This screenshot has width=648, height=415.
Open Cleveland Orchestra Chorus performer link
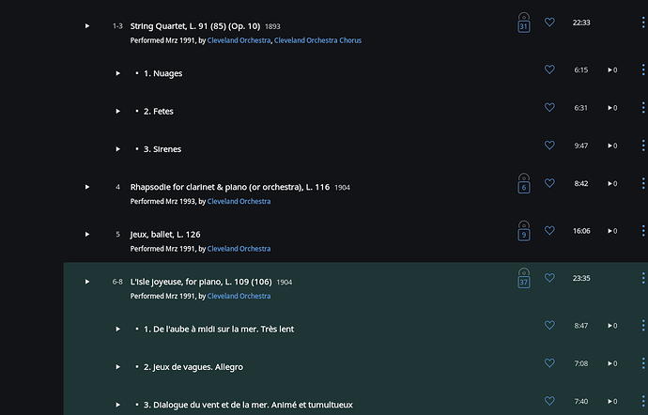pyautogui.click(x=317, y=40)
